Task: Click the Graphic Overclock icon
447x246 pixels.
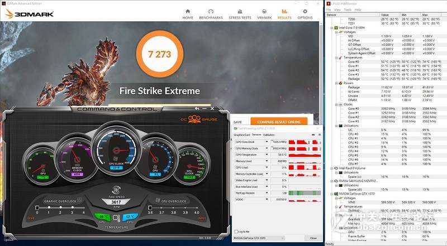Action: 79,200
